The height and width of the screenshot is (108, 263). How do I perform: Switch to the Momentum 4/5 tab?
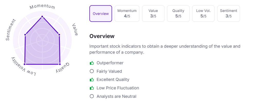(x=127, y=14)
